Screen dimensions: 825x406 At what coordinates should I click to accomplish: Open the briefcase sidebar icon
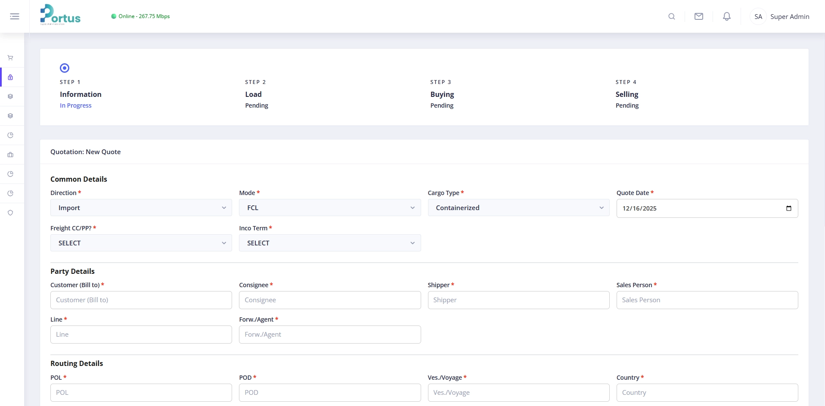(x=10, y=155)
